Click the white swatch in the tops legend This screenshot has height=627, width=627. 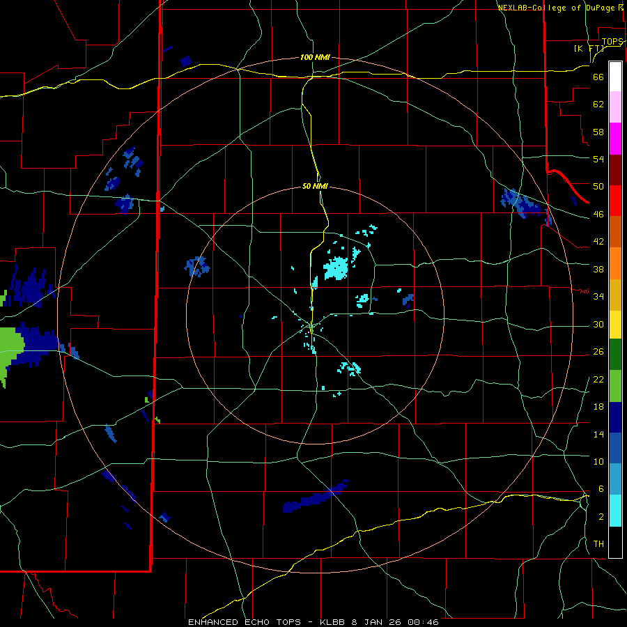click(615, 77)
